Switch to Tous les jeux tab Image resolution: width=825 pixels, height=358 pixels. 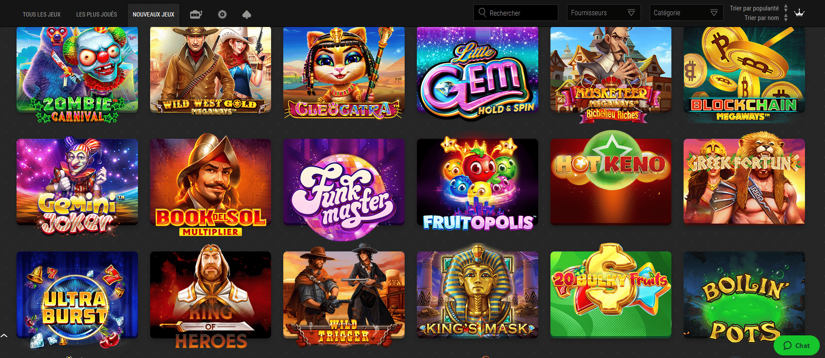(42, 14)
